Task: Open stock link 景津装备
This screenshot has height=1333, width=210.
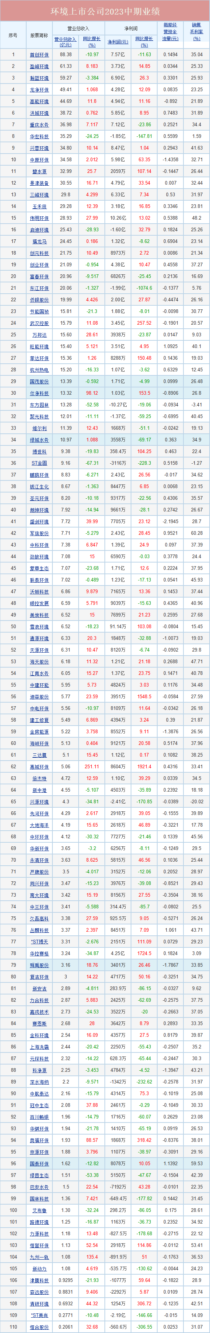Action: (39, 184)
